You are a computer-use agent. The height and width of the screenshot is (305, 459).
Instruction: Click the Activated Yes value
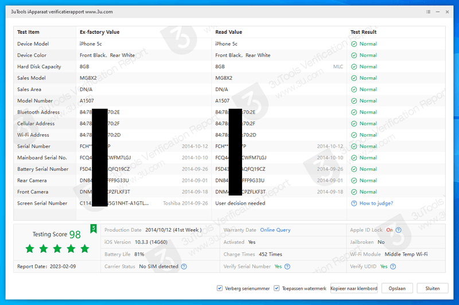point(252,242)
